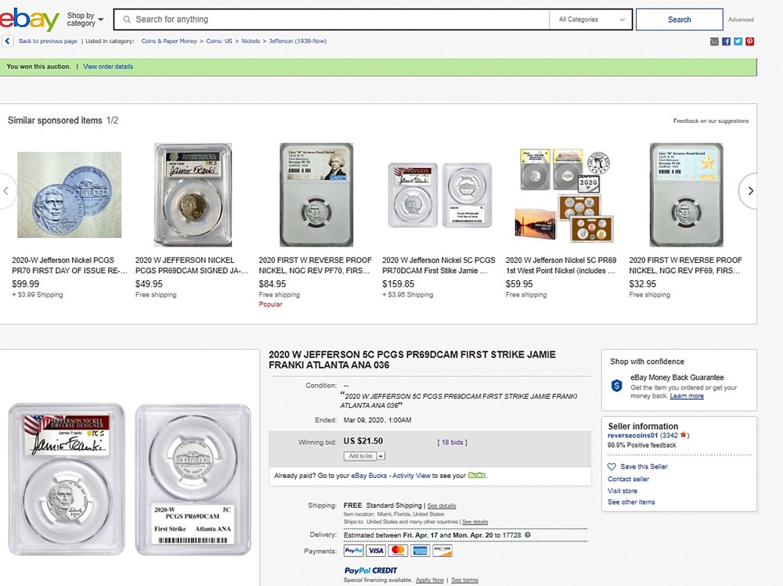
Task: Open Coins & Paper Money breadcrumb
Action: [x=169, y=41]
